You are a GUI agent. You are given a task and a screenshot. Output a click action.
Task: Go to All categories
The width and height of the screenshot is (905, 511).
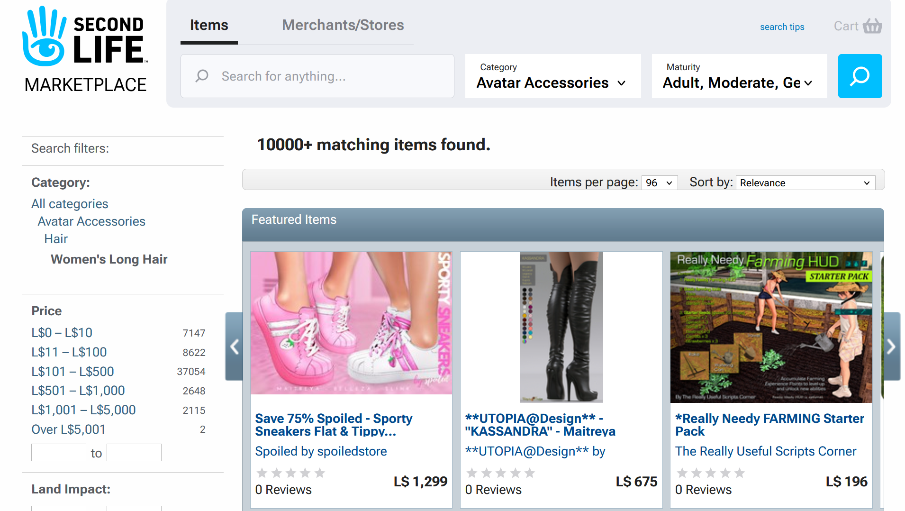(70, 204)
